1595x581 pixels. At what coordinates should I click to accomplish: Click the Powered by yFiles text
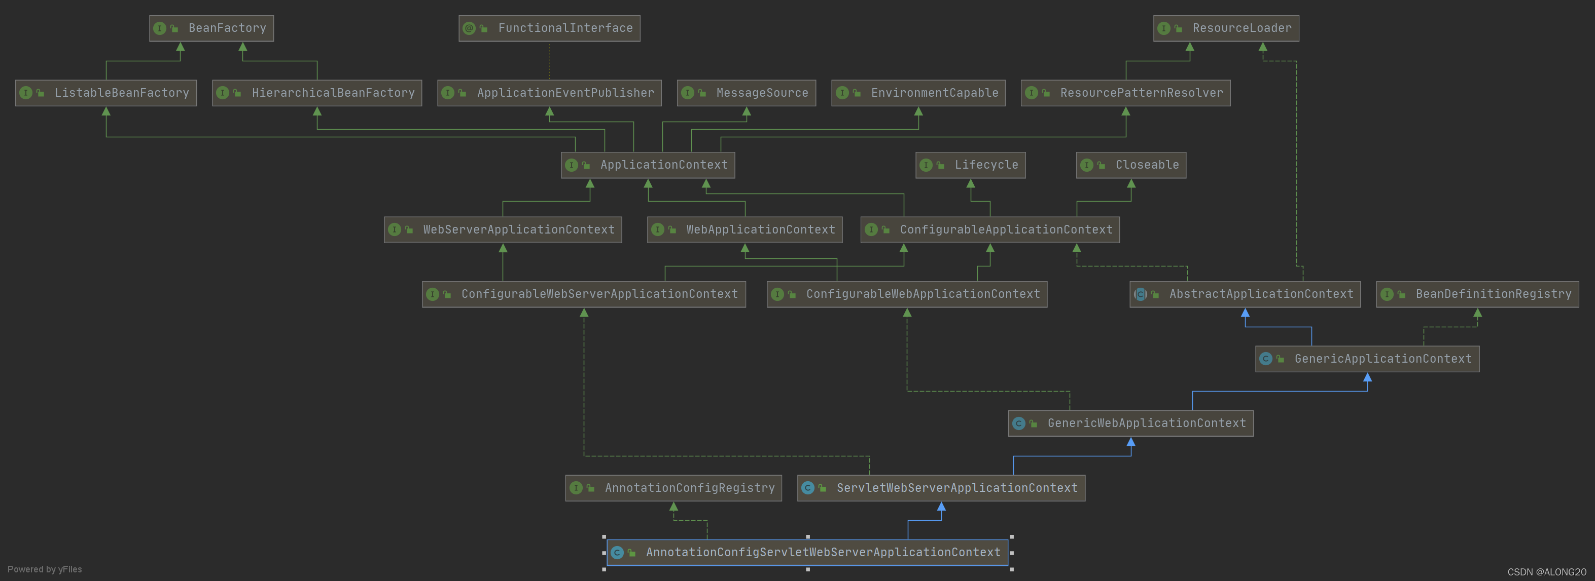(45, 569)
